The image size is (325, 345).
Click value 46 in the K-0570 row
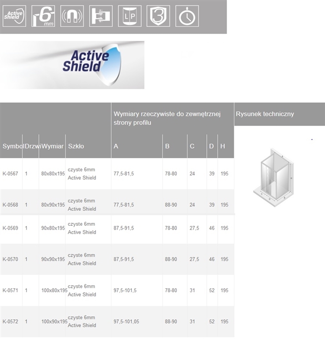(x=212, y=259)
